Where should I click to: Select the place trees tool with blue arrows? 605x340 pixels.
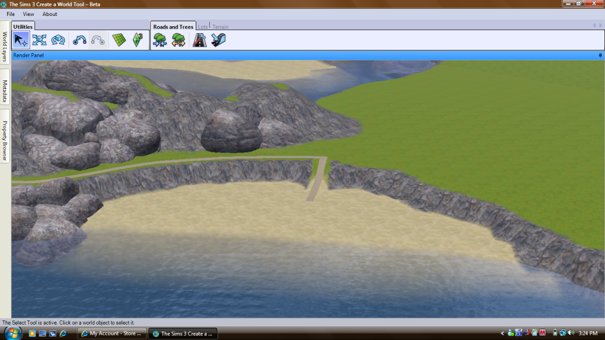tap(160, 40)
